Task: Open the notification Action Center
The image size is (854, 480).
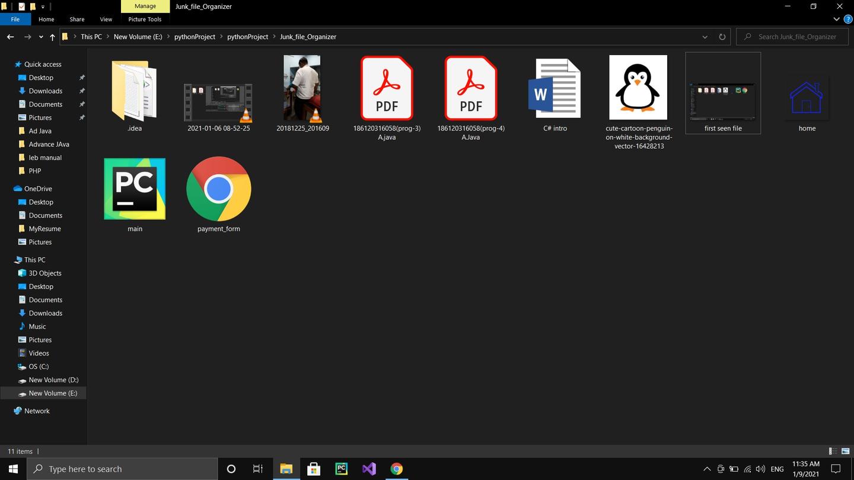Action: 836,469
